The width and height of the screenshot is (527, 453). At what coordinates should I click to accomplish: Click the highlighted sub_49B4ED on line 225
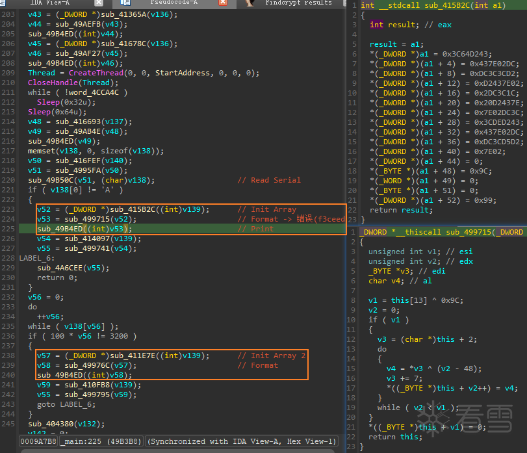(60, 229)
